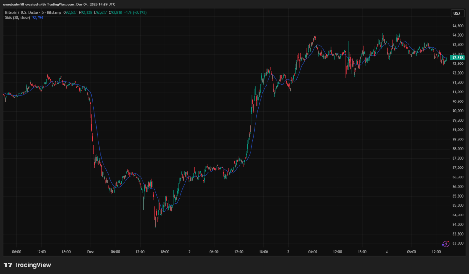This screenshot has height=274, width=469.
Task: Click day '3' marker on the time axis
Action: (288, 252)
